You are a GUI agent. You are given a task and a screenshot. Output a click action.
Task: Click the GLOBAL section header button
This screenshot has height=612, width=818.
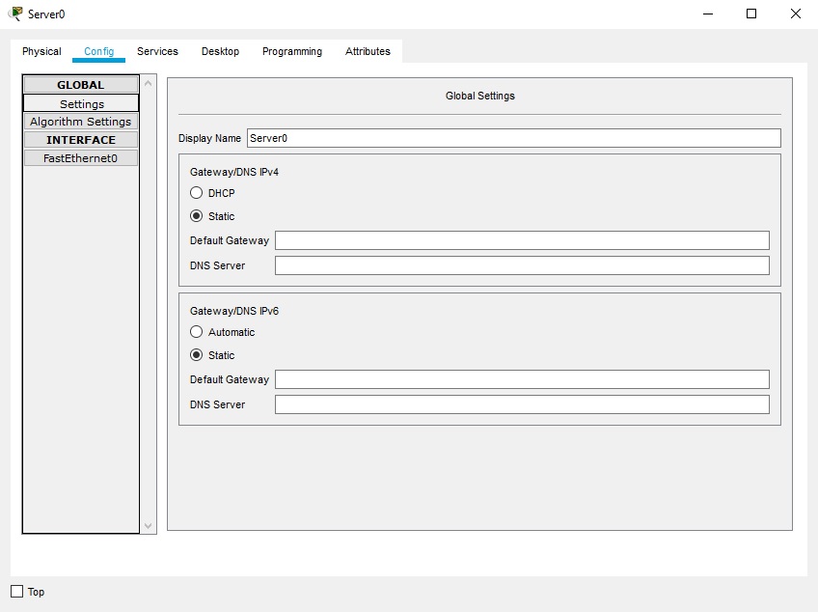81,85
